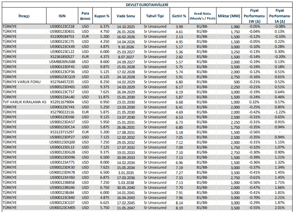293x212 pixels.
Task: Select ISIN cell US900123CZ18
Action: click(x=62, y=26)
